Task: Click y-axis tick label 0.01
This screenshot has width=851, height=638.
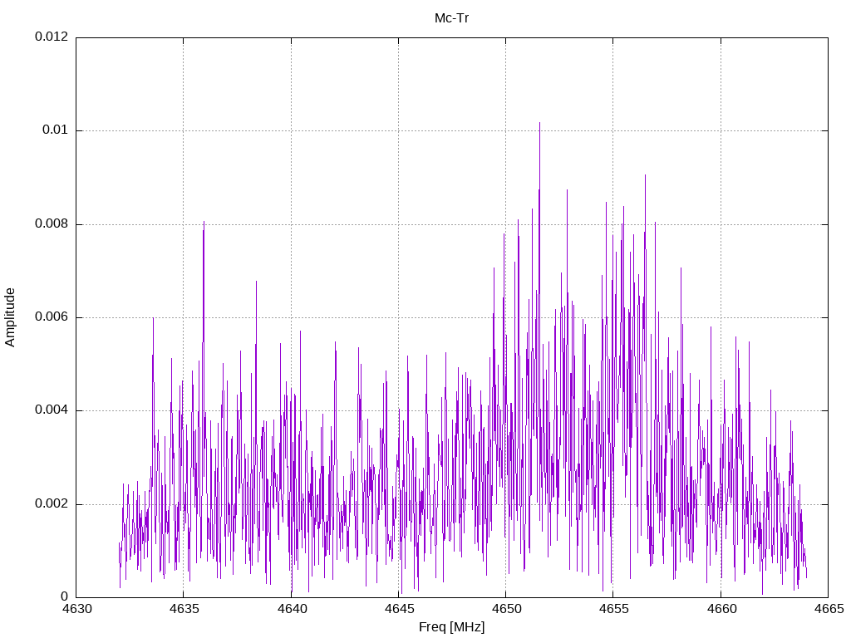Action: pos(56,130)
